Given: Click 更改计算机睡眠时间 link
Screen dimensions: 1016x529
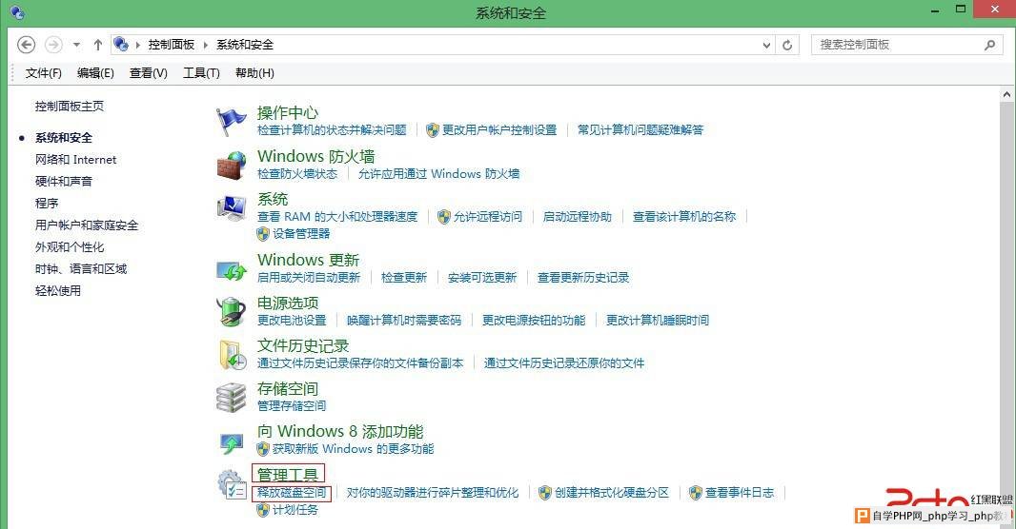Looking at the screenshot, I should pyautogui.click(x=657, y=320).
